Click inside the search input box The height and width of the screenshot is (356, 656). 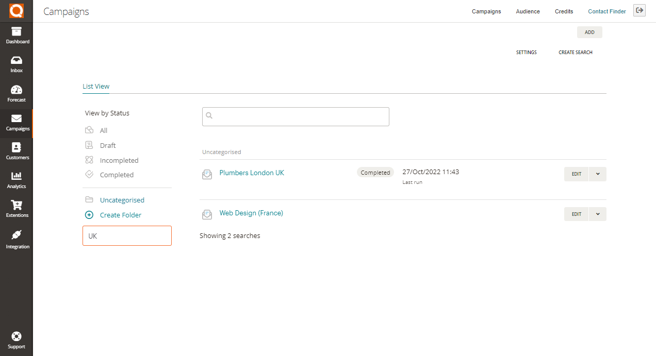point(296,116)
